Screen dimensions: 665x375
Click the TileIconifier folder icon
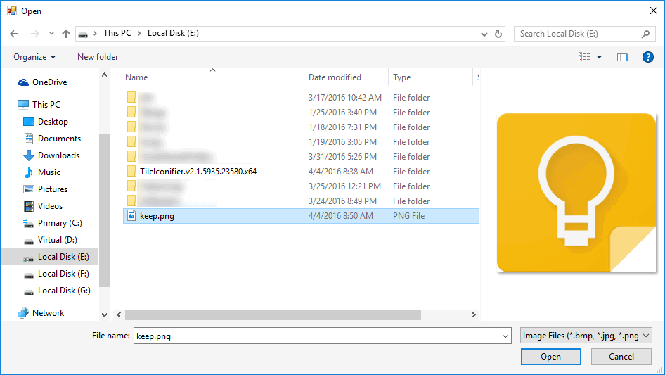[x=132, y=172]
